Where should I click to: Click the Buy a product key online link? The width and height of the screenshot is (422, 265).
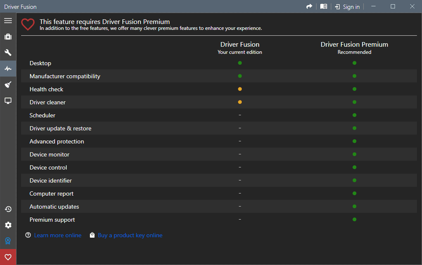130,235
